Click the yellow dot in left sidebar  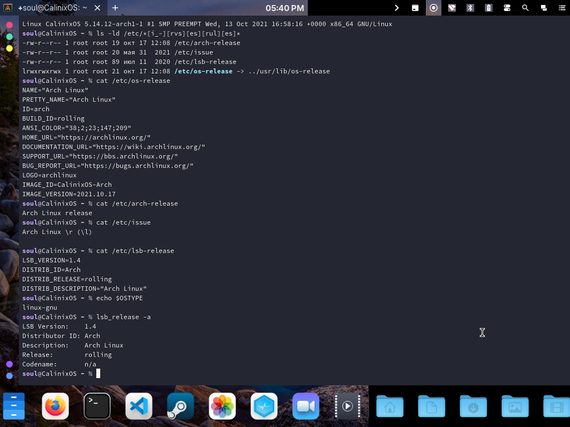click(x=9, y=48)
